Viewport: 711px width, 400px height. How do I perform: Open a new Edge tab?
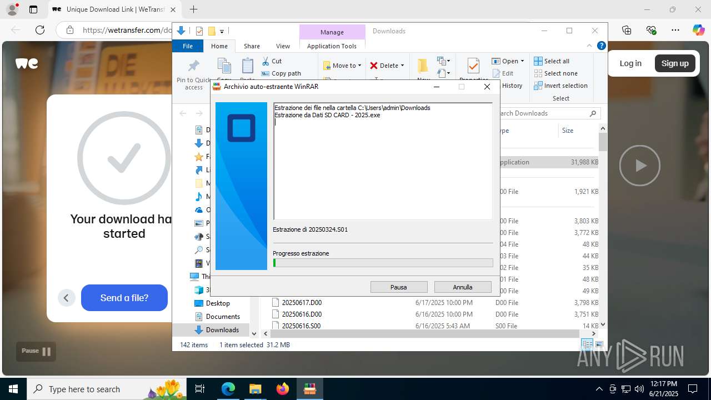tap(193, 9)
